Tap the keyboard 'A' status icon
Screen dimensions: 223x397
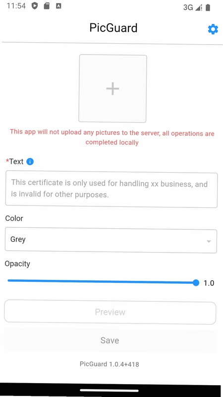pos(58,6)
